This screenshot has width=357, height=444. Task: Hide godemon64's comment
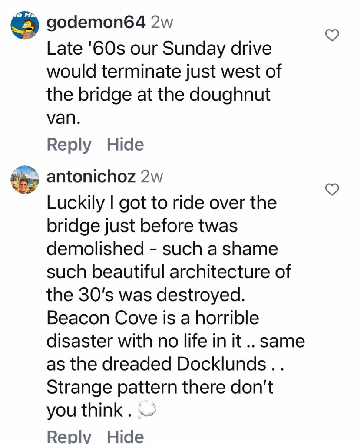pos(125,145)
